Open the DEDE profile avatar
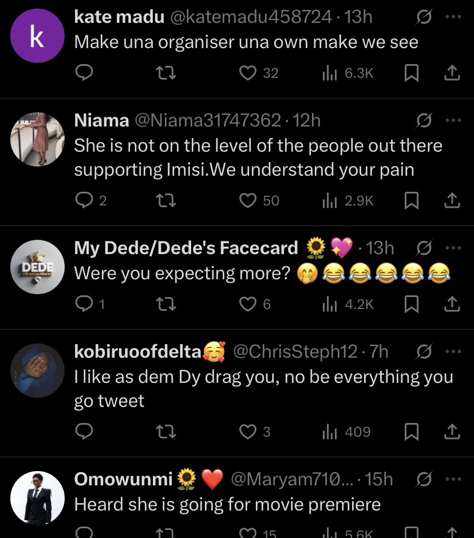Image resolution: width=474 pixels, height=538 pixels. click(x=38, y=267)
